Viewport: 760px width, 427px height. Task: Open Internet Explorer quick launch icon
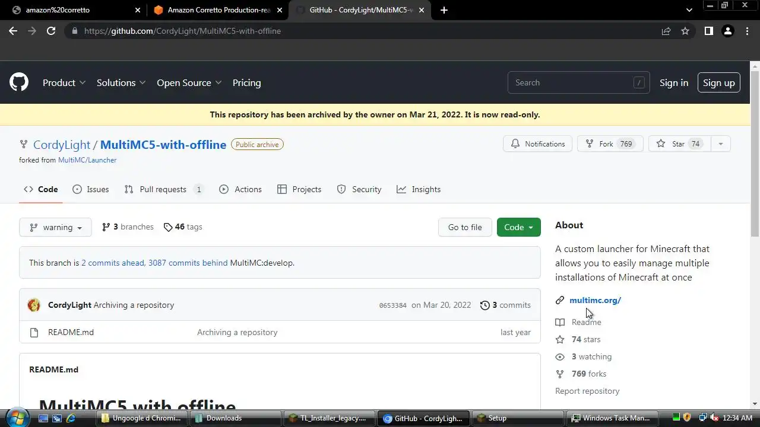(x=71, y=418)
